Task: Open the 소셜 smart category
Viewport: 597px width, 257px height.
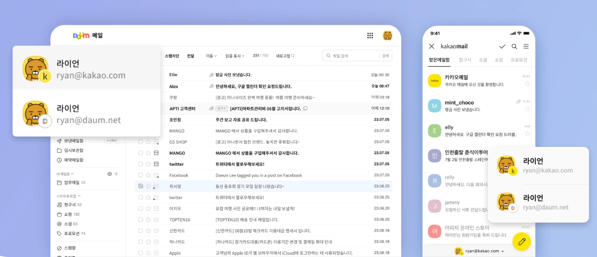Action: point(67,224)
